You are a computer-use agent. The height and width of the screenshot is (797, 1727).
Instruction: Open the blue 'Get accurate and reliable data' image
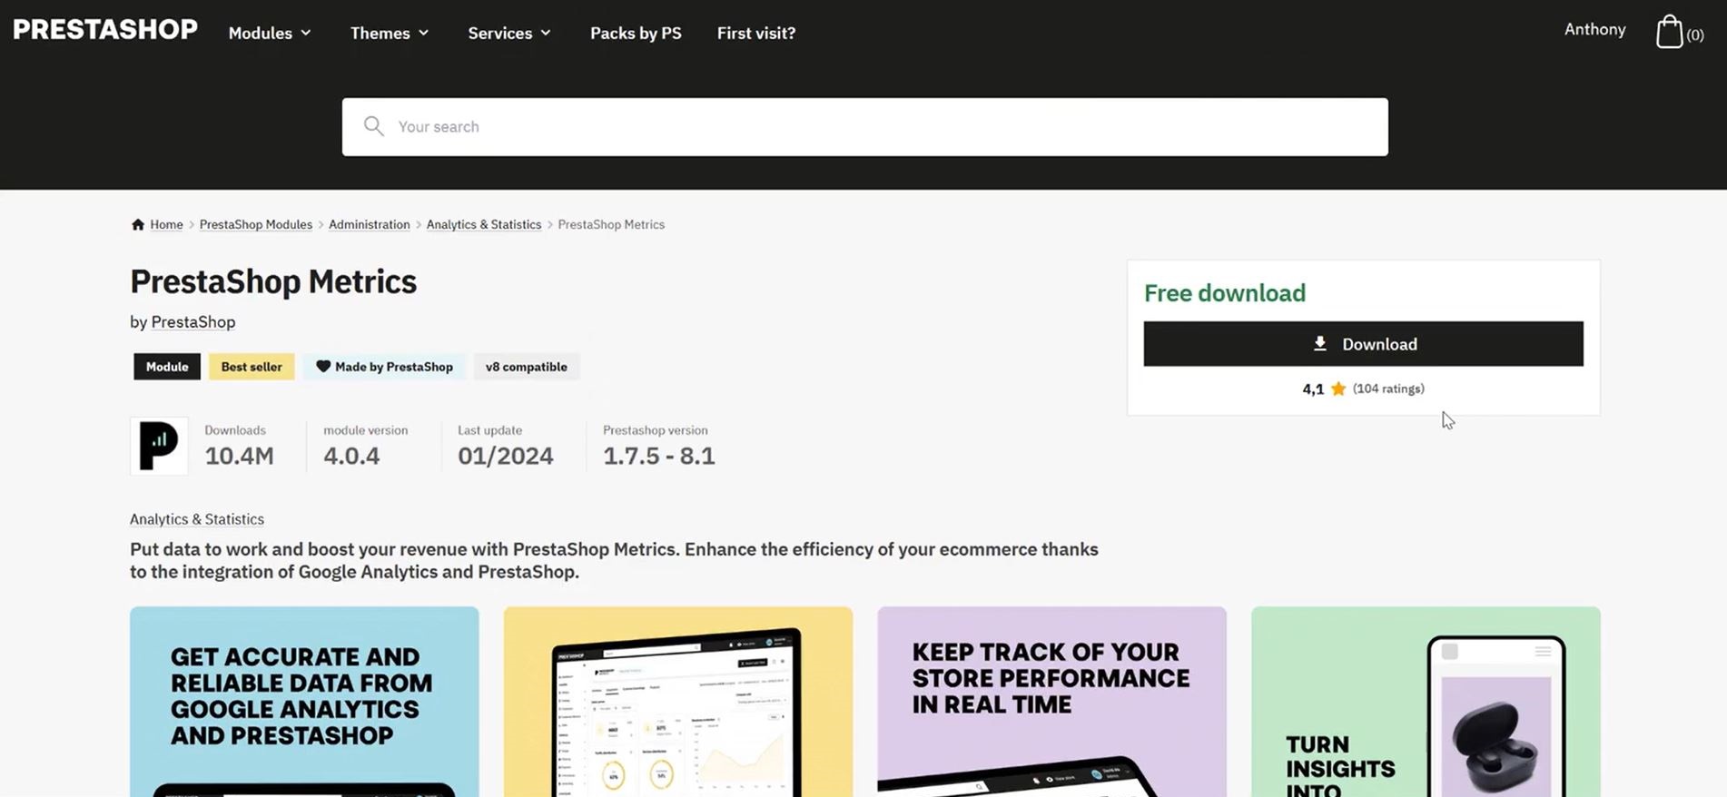tap(304, 702)
